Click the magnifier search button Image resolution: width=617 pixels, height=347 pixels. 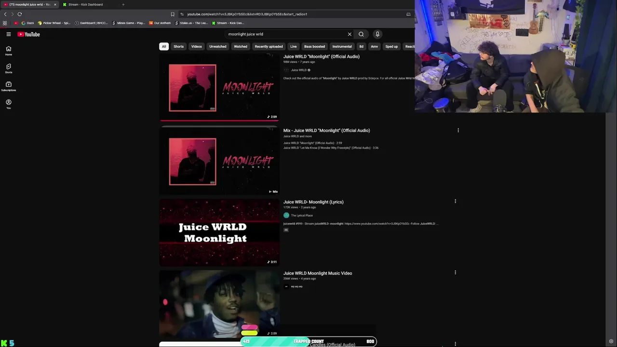[x=361, y=34]
